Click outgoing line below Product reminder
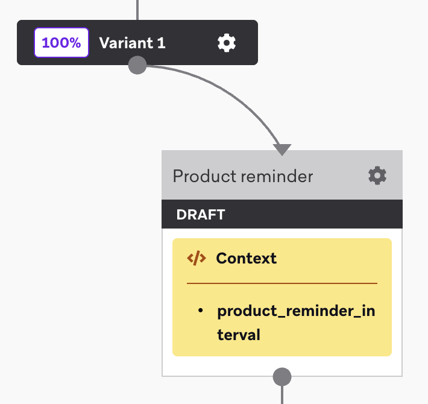428x404 pixels. pyautogui.click(x=282, y=395)
